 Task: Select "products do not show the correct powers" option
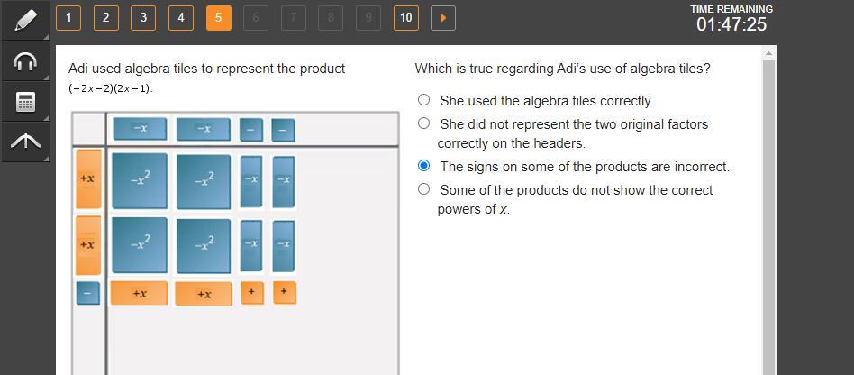(424, 189)
